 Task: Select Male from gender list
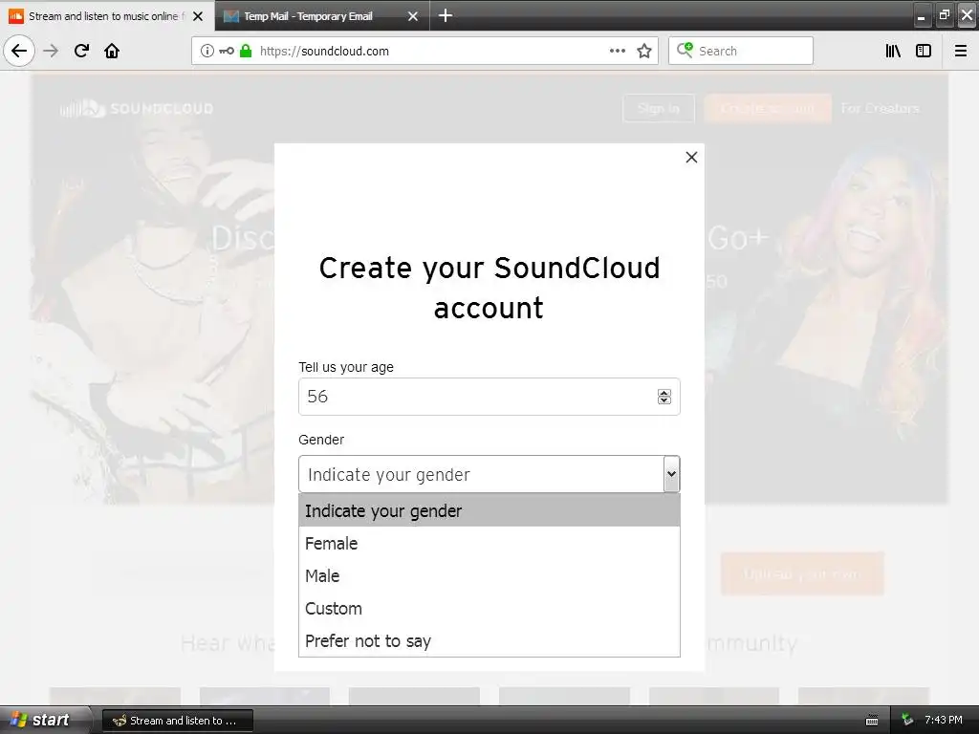[x=489, y=575]
